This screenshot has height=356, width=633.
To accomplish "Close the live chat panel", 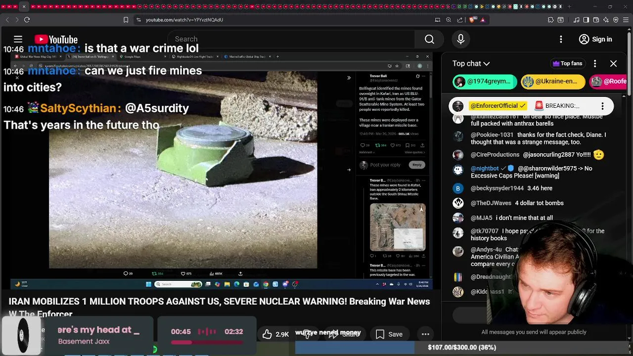I will point(613,63).
